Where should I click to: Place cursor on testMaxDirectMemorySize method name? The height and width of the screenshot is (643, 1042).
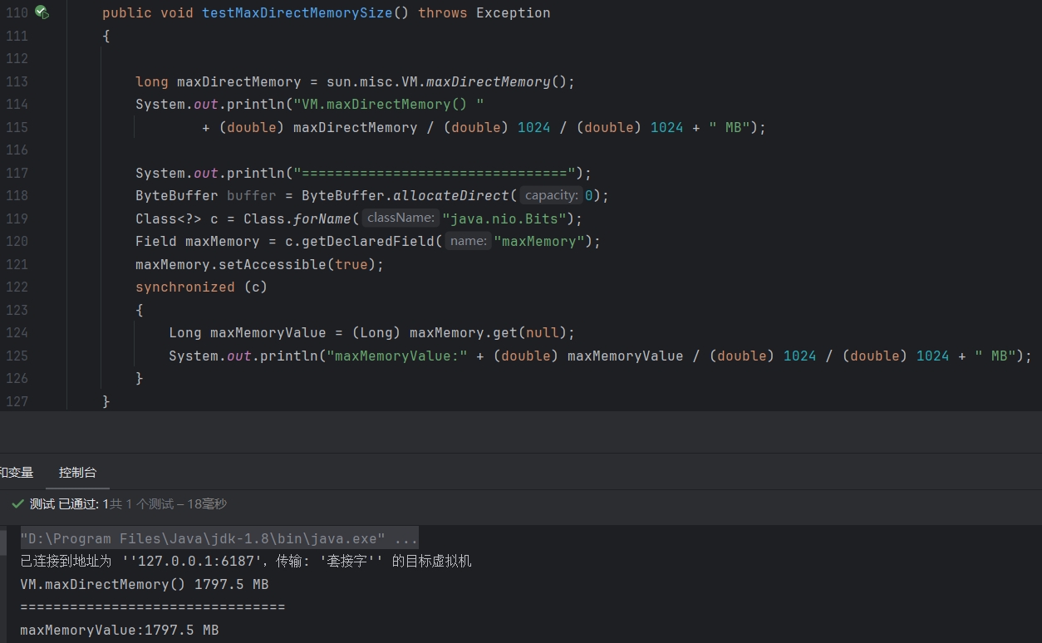click(x=297, y=13)
